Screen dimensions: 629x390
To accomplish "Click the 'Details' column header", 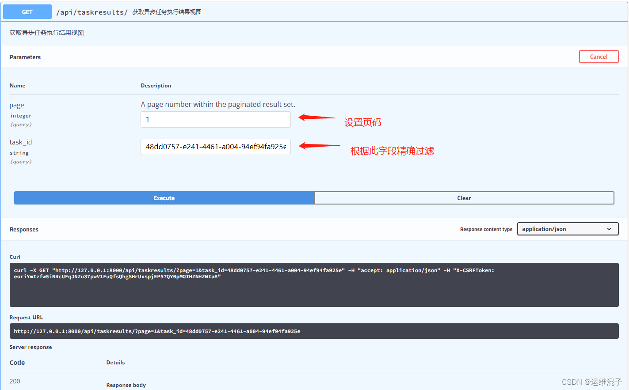I will tap(115, 363).
